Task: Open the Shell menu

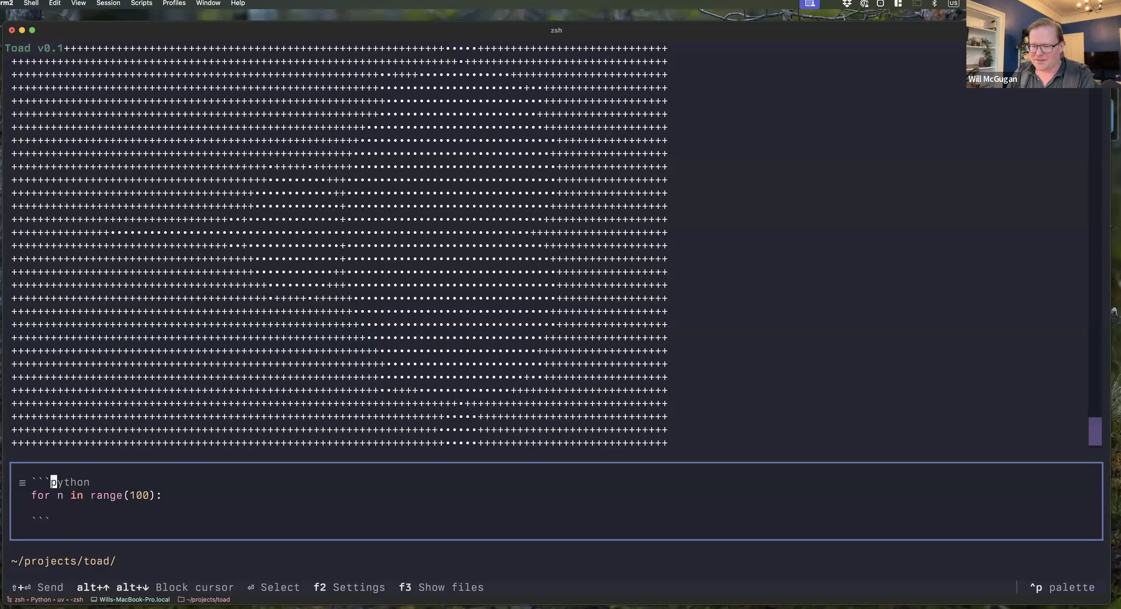Action: pos(31,3)
